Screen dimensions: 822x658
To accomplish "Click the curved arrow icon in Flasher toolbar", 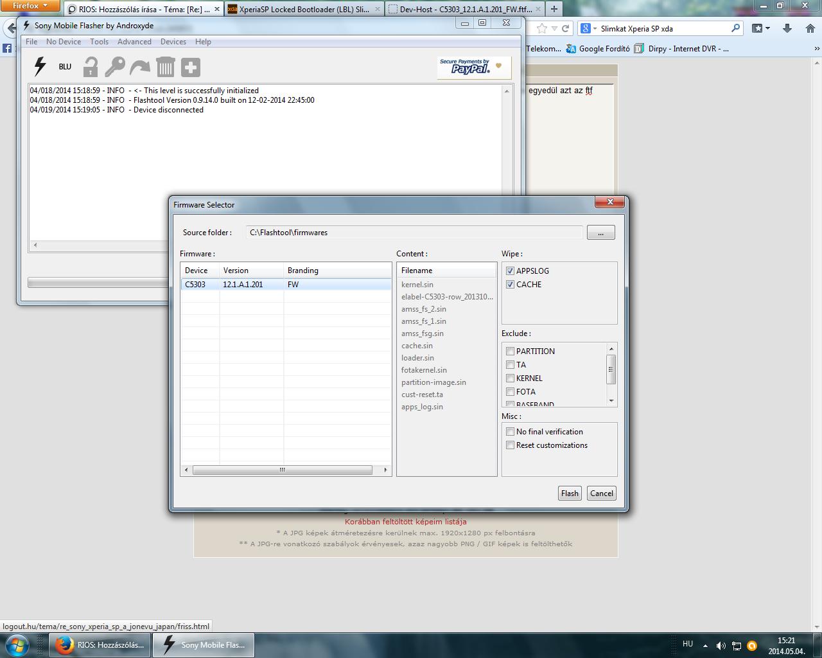I will 139,67.
